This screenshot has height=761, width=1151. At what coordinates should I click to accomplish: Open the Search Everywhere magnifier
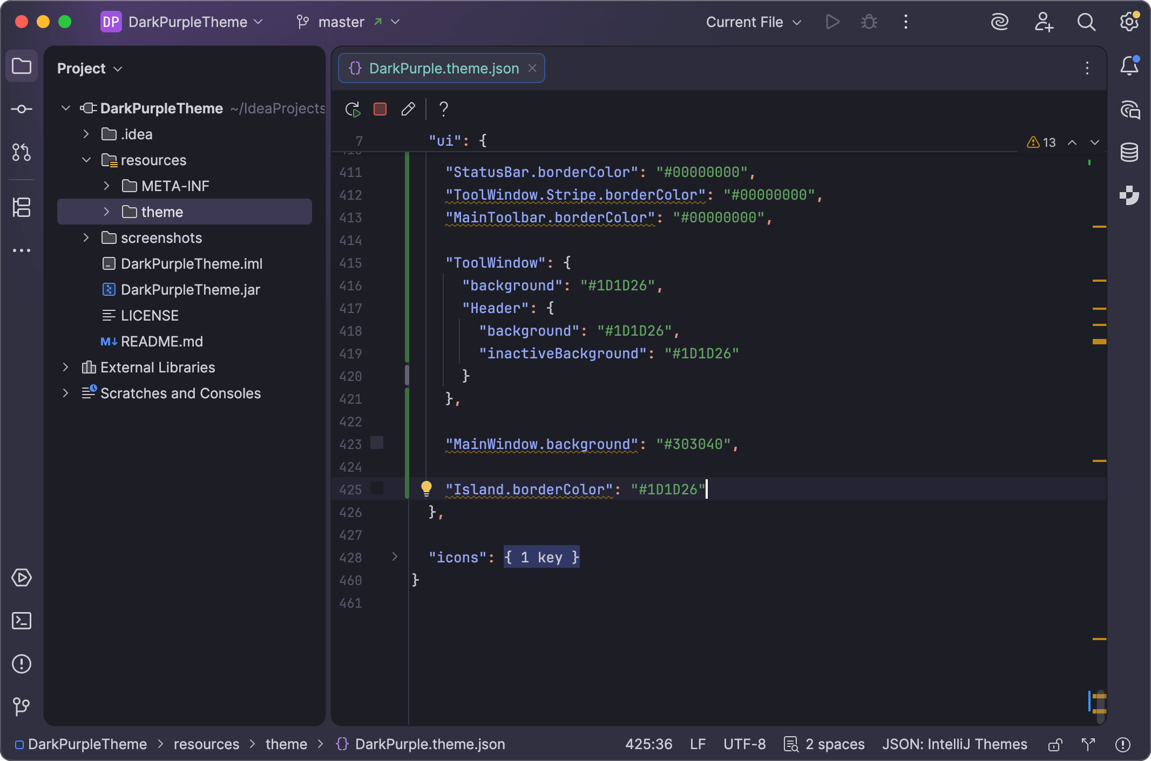[1086, 22]
